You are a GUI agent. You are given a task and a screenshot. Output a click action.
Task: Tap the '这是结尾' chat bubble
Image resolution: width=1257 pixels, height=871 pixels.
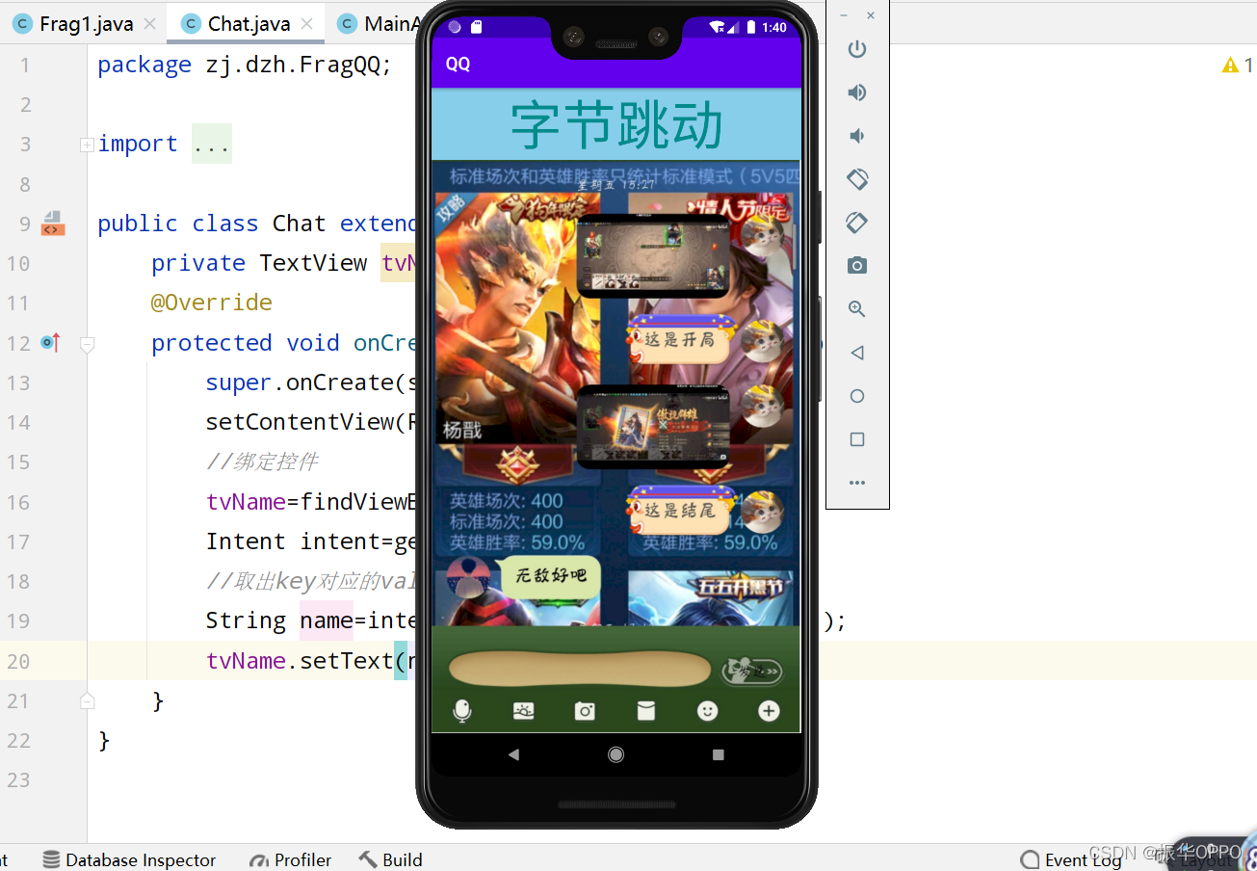(x=680, y=510)
